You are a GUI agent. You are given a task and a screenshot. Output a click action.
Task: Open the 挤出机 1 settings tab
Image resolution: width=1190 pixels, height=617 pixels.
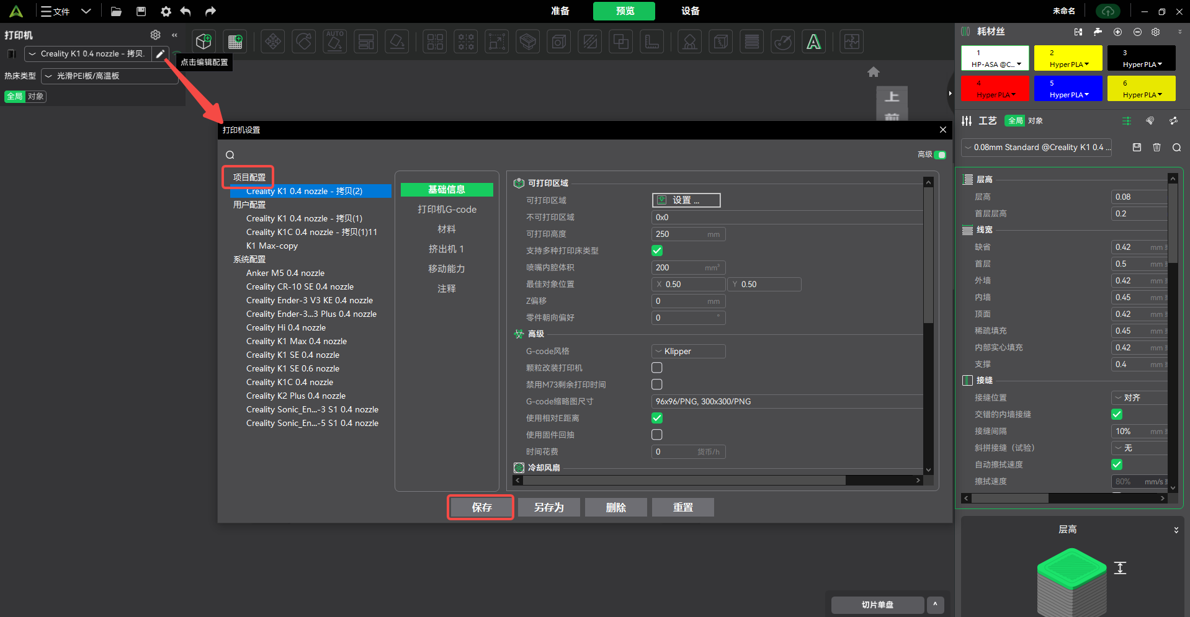[x=447, y=249]
